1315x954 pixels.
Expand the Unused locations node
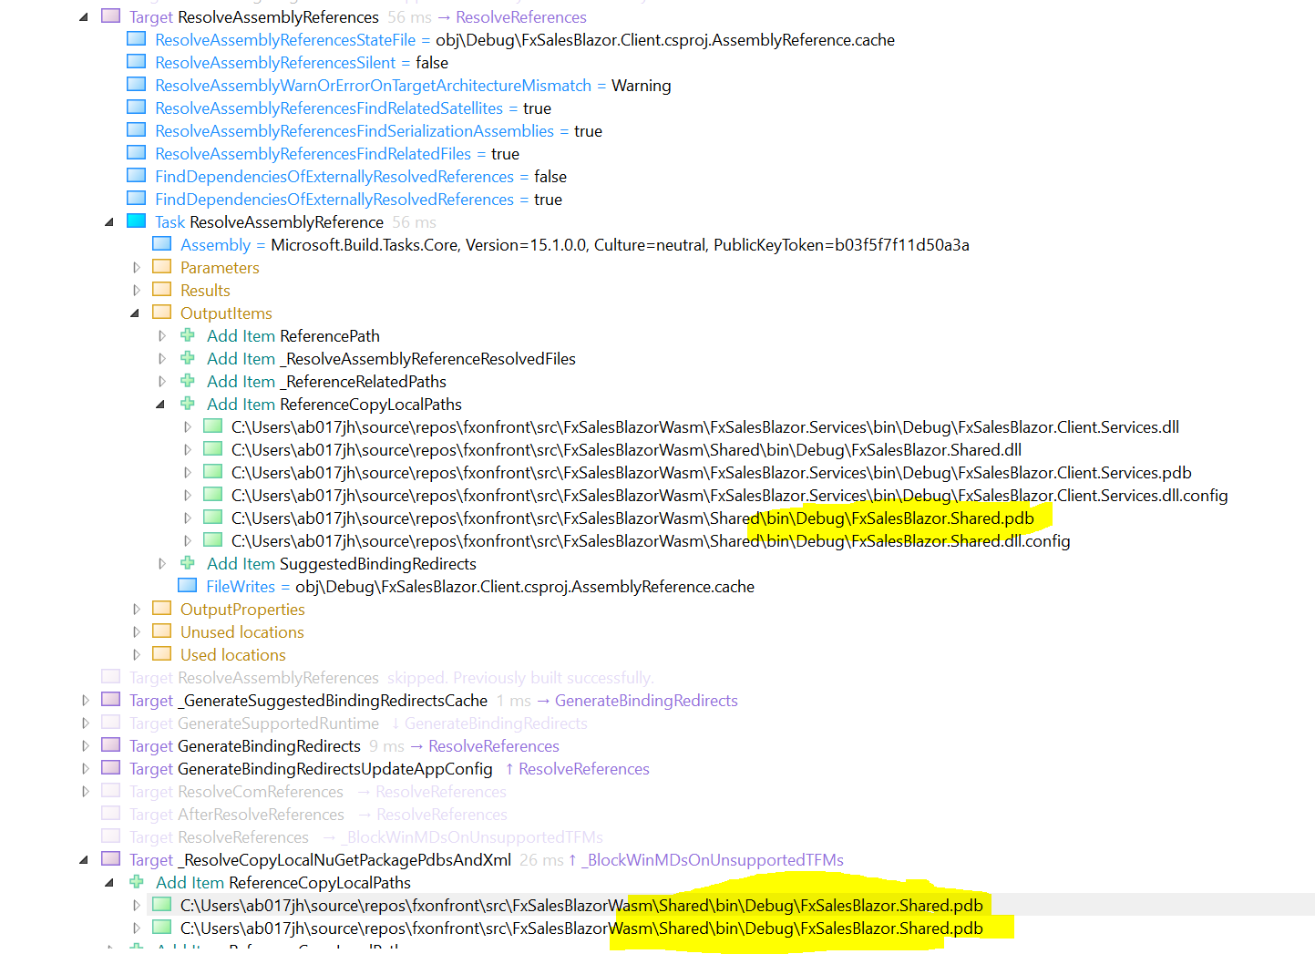(137, 631)
